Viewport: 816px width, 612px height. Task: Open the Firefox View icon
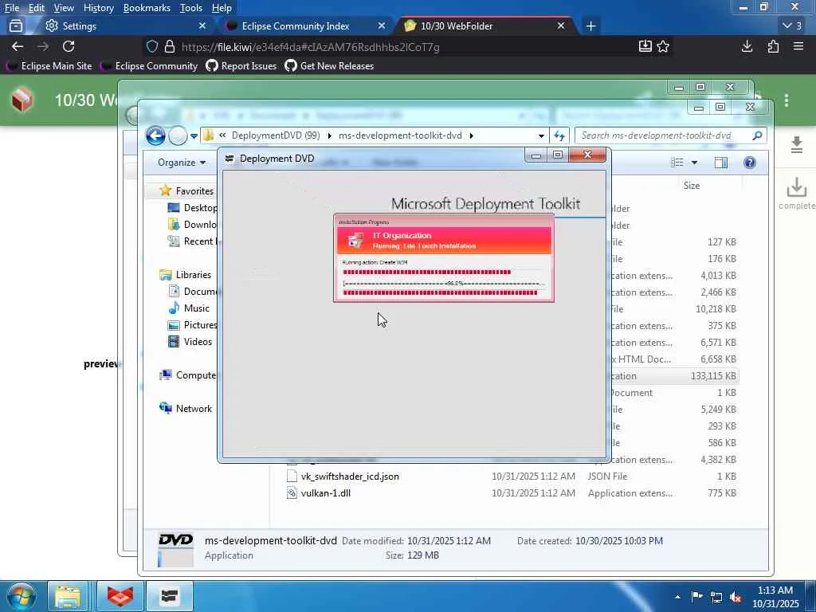click(x=16, y=25)
